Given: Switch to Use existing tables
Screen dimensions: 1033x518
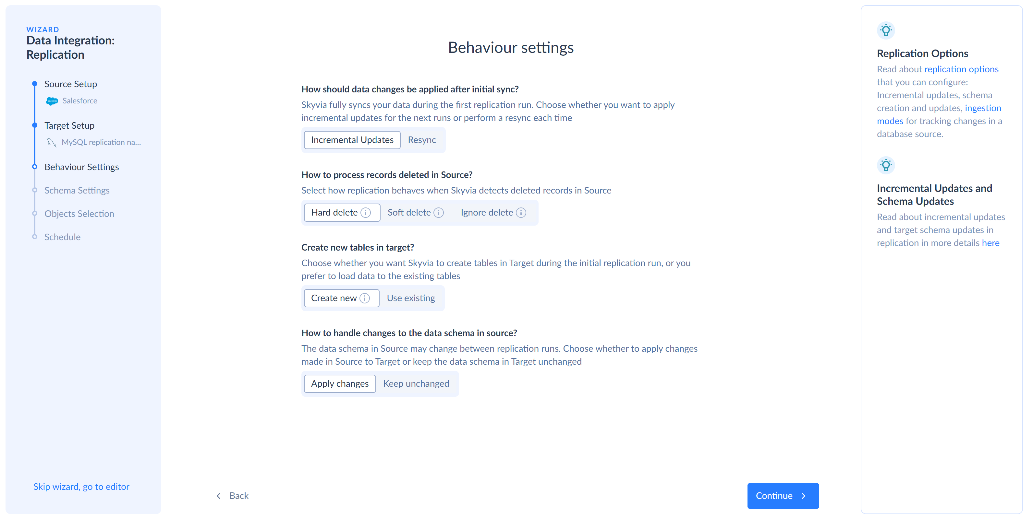Looking at the screenshot, I should pyautogui.click(x=411, y=298).
